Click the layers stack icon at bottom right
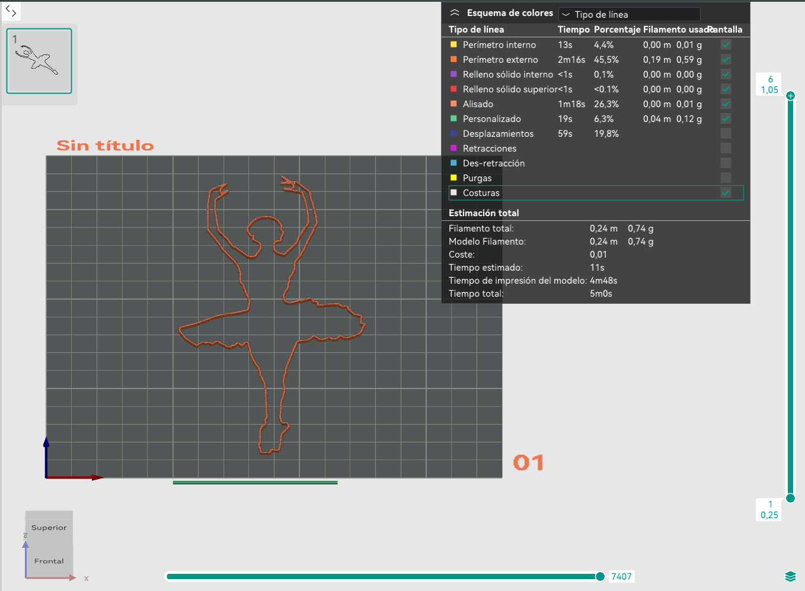805x591 pixels. point(790,576)
